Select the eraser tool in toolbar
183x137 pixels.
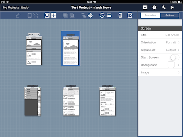pyautogui.click(x=18, y=15)
